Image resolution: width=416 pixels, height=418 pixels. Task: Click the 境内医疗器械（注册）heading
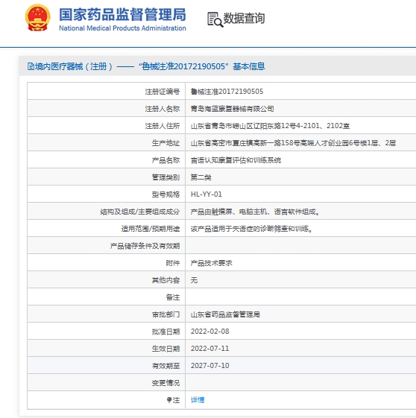click(x=74, y=66)
